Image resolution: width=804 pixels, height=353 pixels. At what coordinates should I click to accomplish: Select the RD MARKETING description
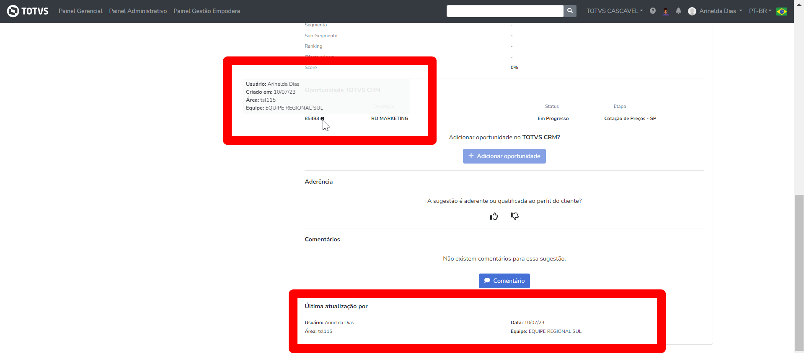tap(390, 118)
